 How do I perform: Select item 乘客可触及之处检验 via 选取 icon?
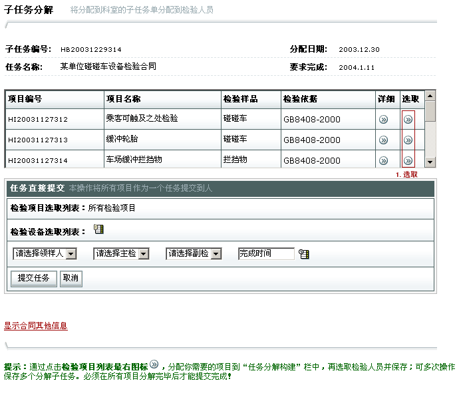tap(408, 120)
